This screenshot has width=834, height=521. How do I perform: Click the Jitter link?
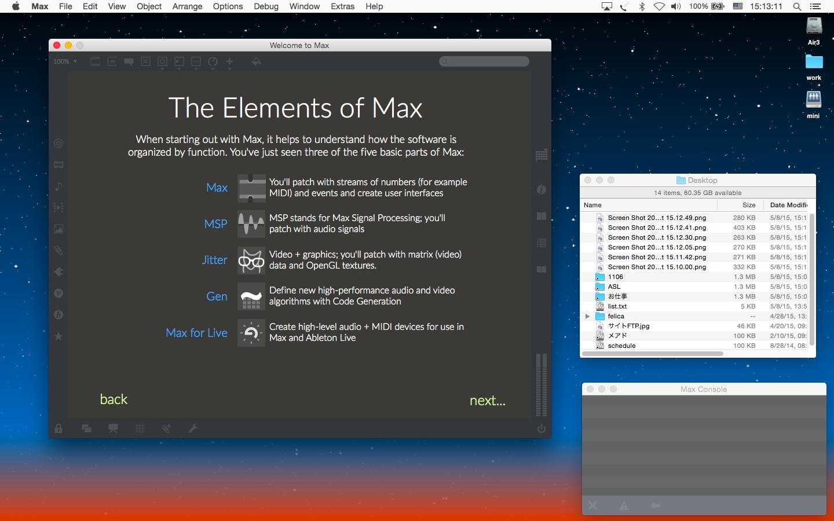point(215,260)
